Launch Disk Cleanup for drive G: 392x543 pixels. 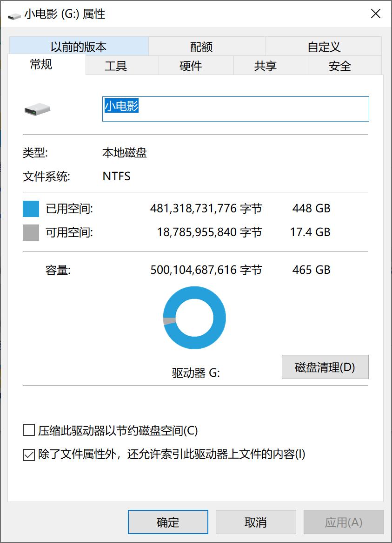point(325,367)
